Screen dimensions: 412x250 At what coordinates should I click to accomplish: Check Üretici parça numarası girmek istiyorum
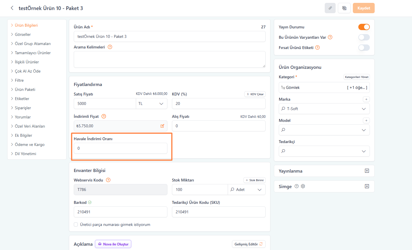point(76,224)
